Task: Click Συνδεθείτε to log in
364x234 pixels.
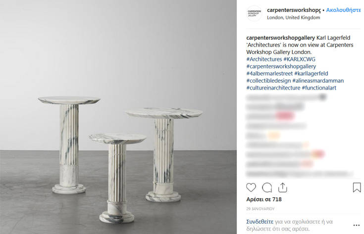Action: pos(260,222)
